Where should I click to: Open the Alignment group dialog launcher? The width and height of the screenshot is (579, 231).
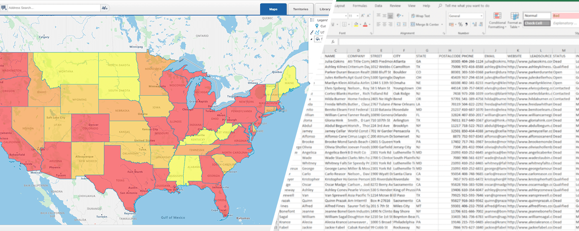444,33
